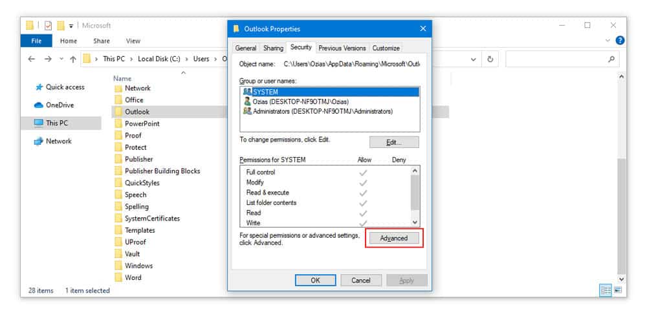Switch to the Customize tab
647x318 pixels.
pyautogui.click(x=386, y=48)
